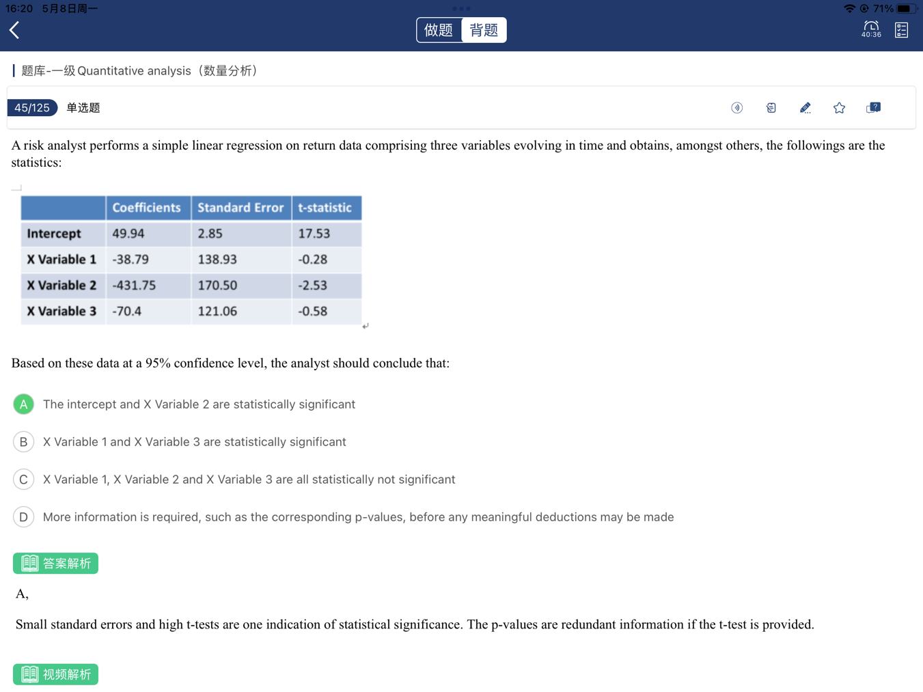
Task: Open the 视频解析 video explanation
Action: click(x=56, y=675)
